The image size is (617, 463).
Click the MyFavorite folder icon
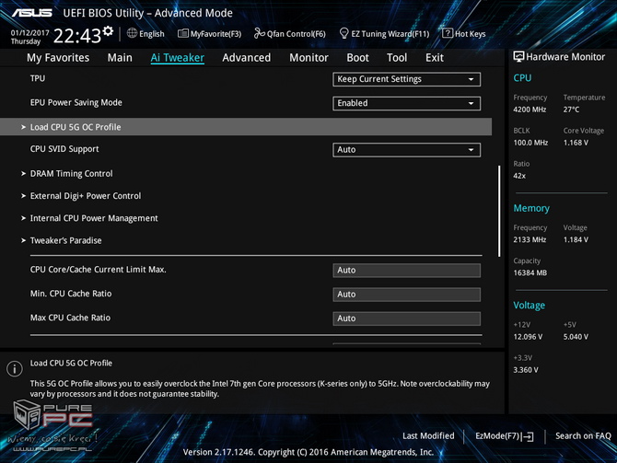point(183,33)
